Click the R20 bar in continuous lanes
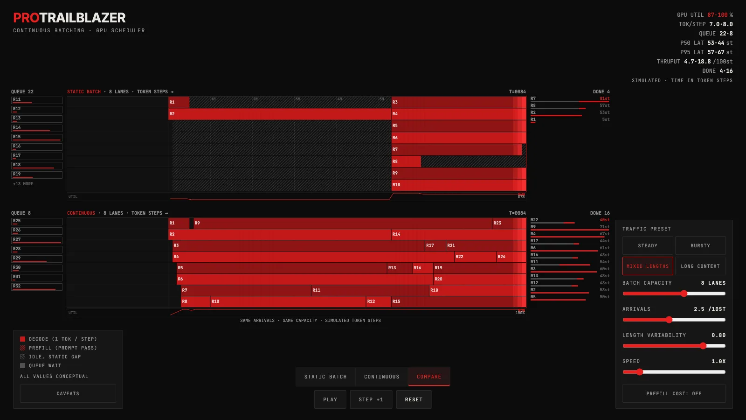 click(480, 279)
